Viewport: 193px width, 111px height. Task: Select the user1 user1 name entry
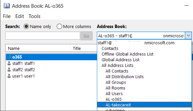click(24, 76)
